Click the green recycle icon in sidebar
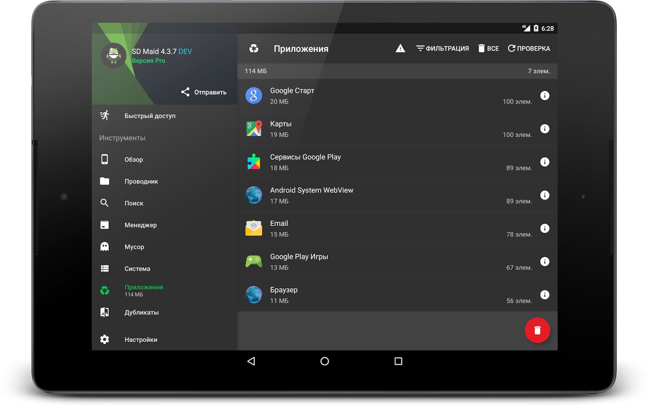Viewport: 649px width, 406px height. coord(105,291)
